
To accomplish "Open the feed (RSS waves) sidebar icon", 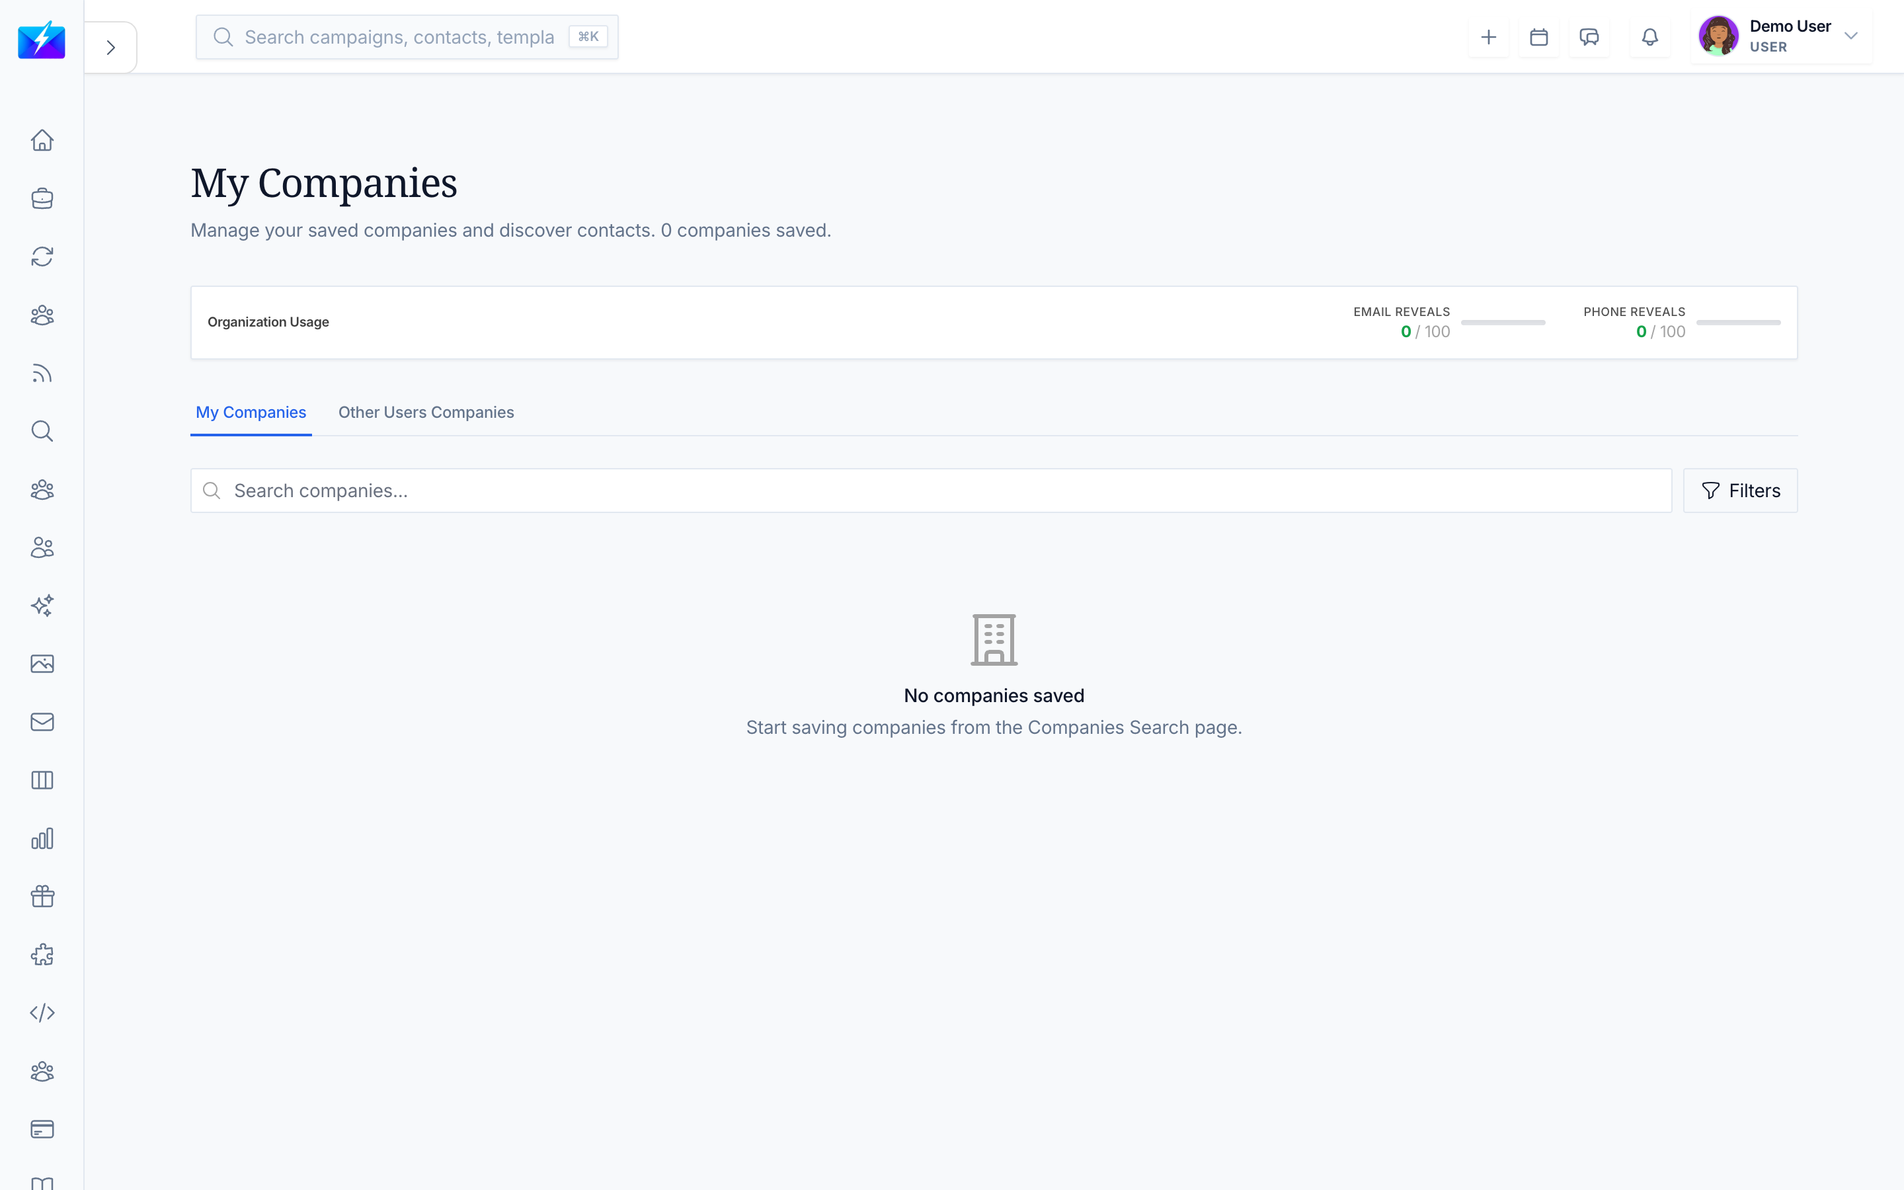I will click(42, 373).
